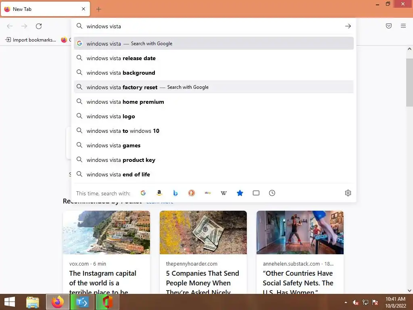Open the Teams taskbar icon
Screen dimensions: 413x310
[82, 302]
